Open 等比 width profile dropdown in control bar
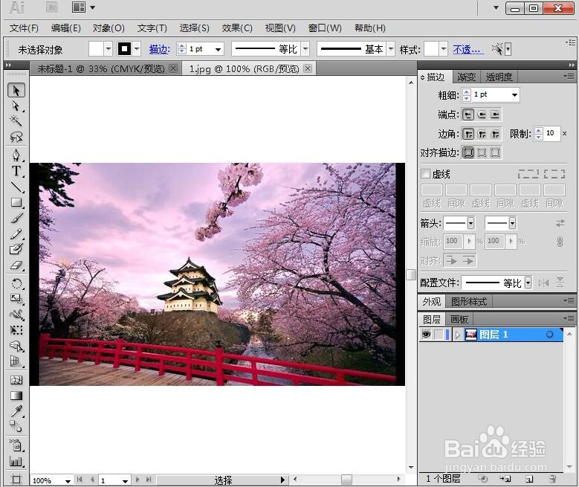579x487 pixels. (305, 49)
